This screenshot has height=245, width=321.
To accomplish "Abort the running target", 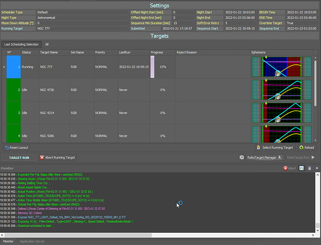I will click(x=58, y=157).
